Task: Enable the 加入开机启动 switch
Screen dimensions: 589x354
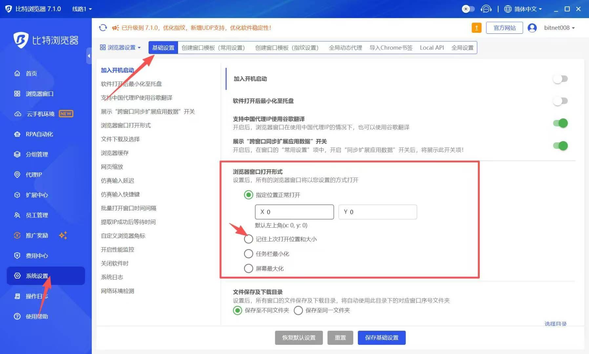Action: [560, 79]
